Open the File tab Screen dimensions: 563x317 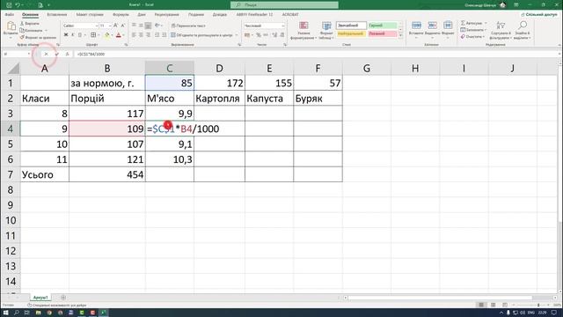coord(10,15)
